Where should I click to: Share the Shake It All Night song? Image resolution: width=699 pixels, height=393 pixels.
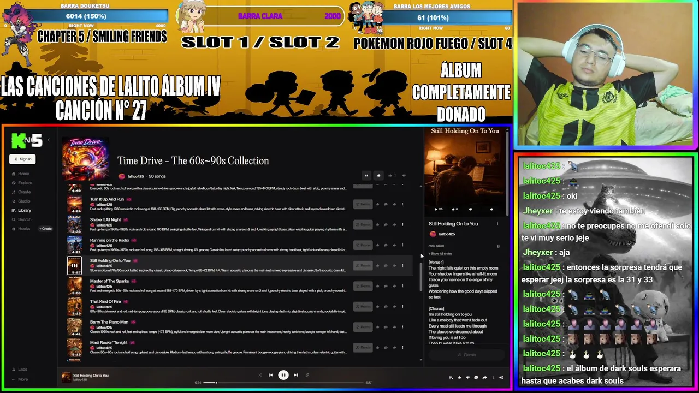point(394,224)
